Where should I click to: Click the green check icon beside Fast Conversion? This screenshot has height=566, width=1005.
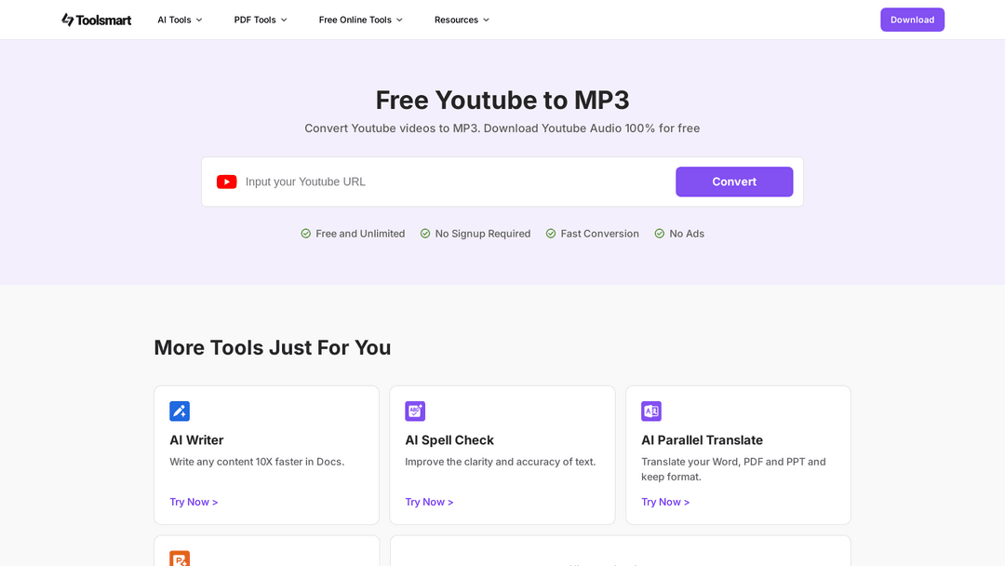click(551, 234)
